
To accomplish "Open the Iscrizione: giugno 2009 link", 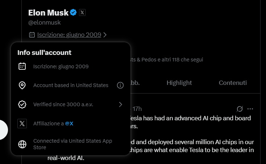I will [69, 35].
